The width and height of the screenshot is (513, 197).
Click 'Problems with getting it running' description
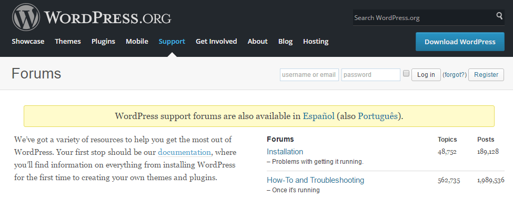(315, 162)
